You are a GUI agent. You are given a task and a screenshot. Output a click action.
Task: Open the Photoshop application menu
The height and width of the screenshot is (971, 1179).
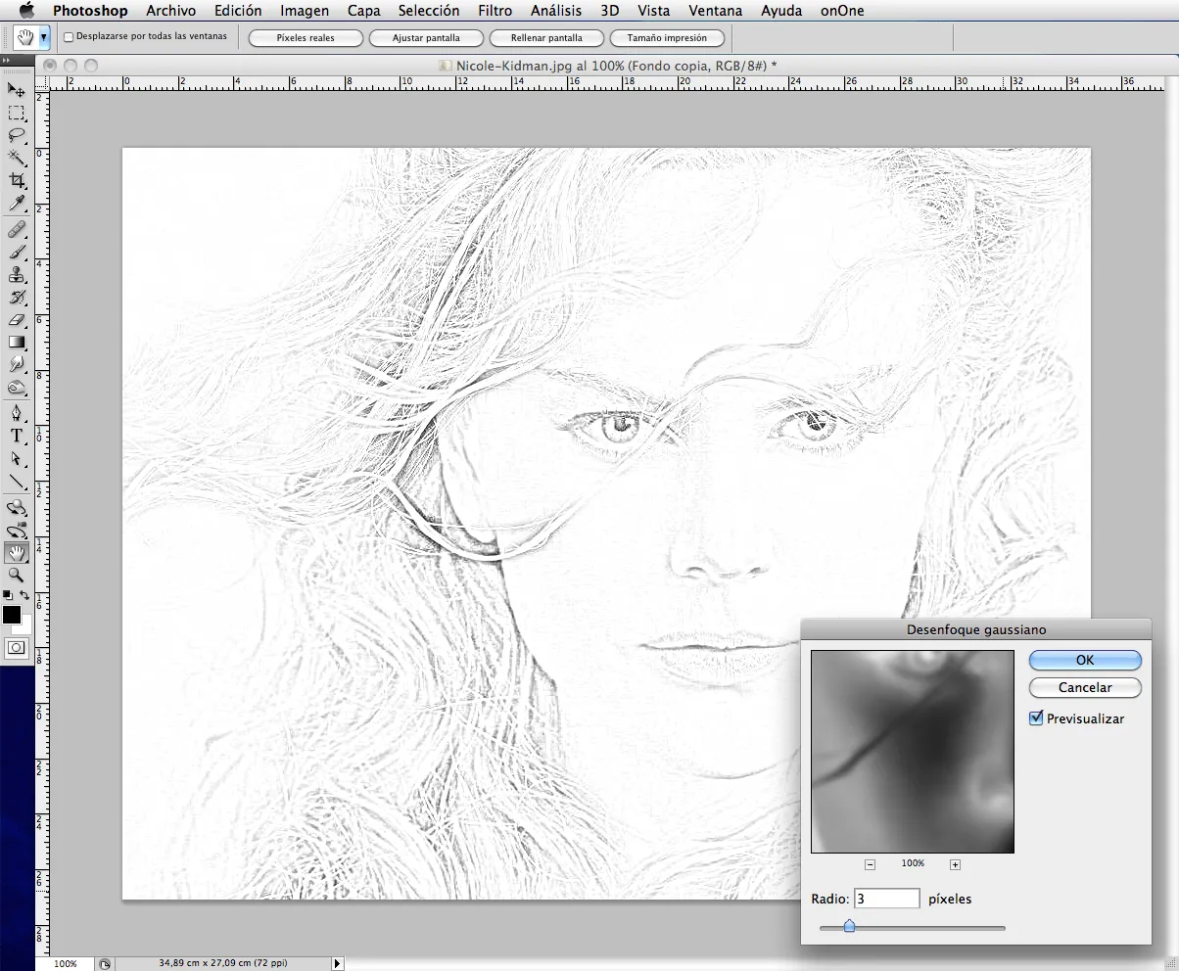coord(90,11)
